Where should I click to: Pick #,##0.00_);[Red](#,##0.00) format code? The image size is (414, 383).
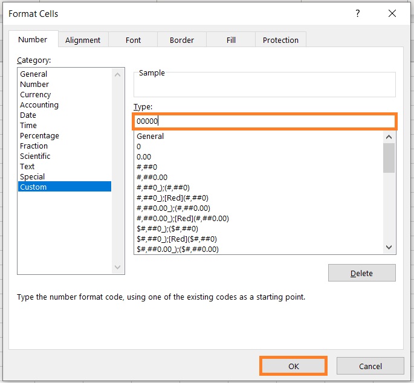coord(259,219)
